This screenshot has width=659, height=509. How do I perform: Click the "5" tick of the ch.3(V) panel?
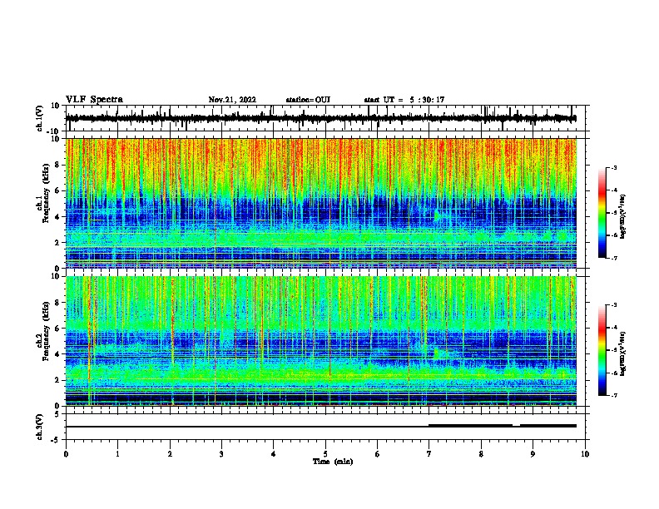tap(58, 414)
